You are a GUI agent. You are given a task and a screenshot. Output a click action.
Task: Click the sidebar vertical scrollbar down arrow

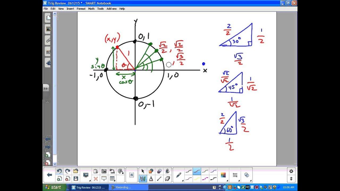(x=55, y=164)
